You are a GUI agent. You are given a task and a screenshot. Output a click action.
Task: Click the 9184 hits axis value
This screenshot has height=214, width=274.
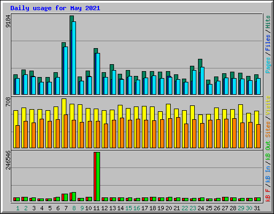8,21
